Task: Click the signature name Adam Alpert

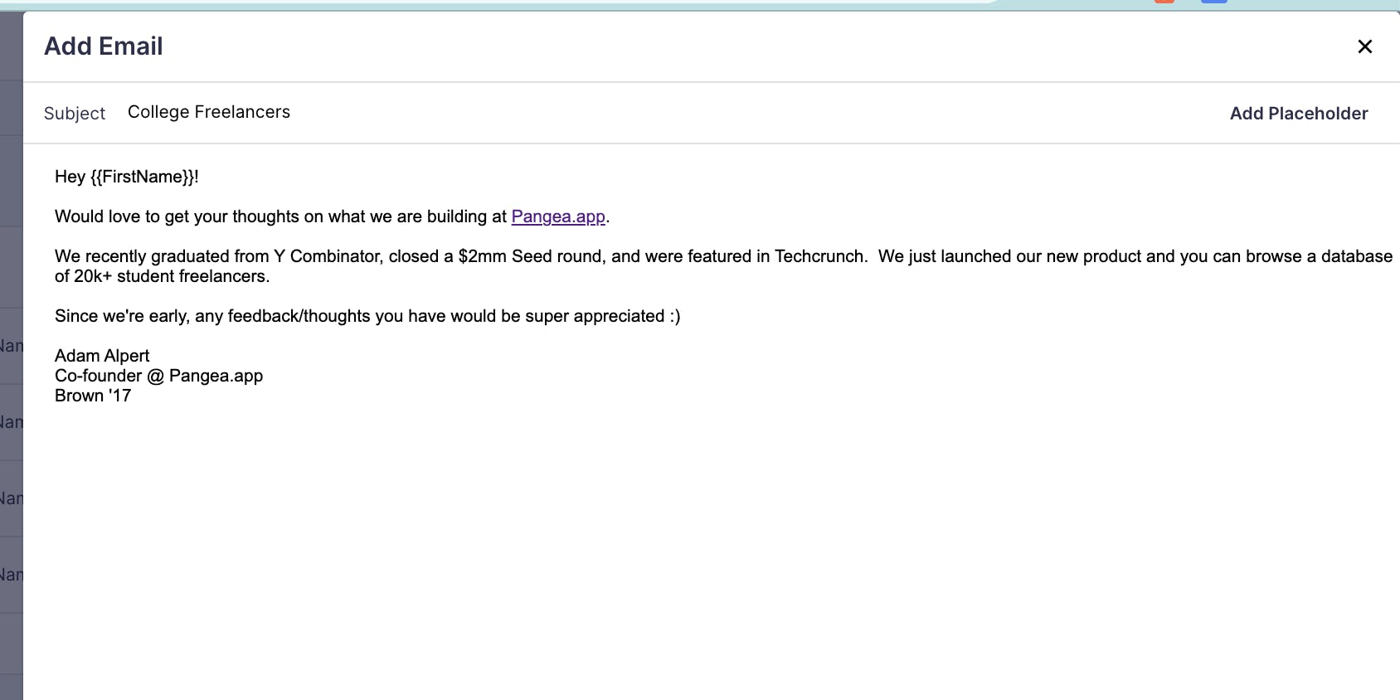Action: [102, 356]
